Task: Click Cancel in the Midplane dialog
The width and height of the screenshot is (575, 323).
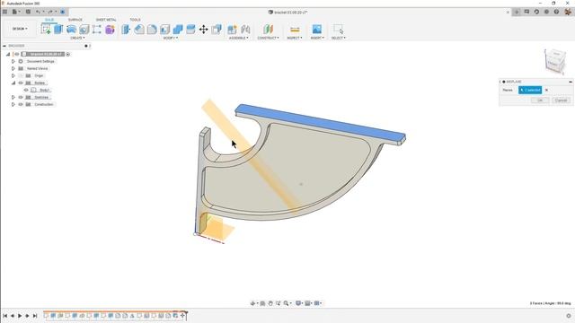Action: point(561,100)
